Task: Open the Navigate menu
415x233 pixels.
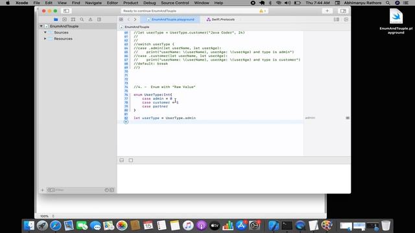Action: pos(93,3)
